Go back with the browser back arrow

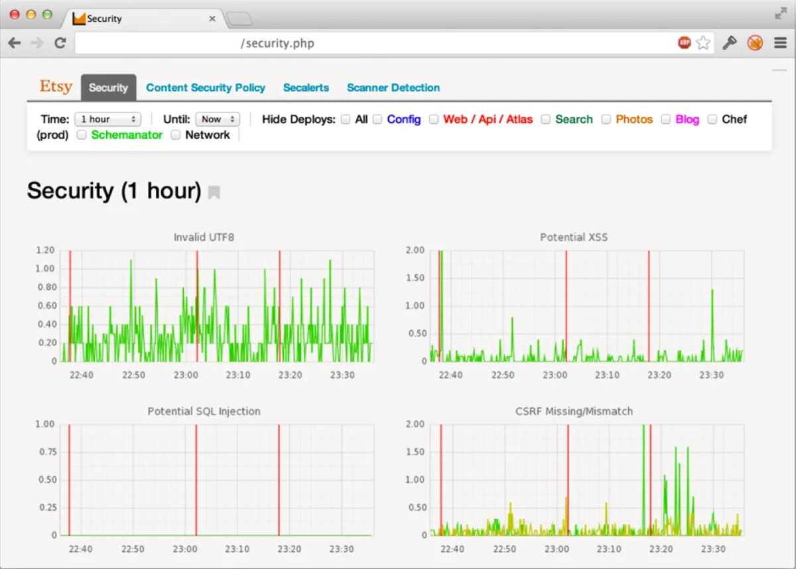pyautogui.click(x=15, y=43)
